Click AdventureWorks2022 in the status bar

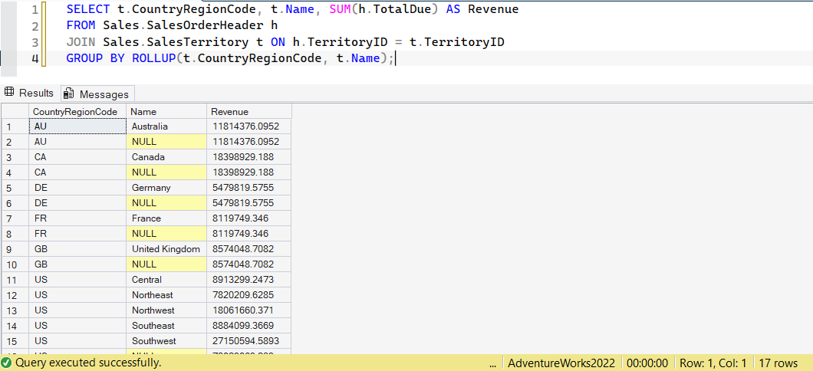point(561,363)
